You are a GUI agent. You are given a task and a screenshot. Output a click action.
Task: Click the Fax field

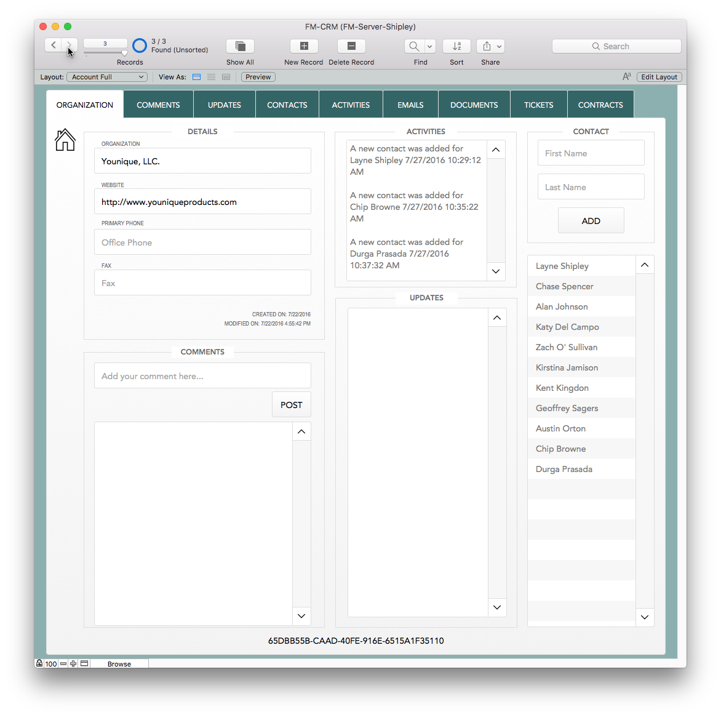tap(202, 283)
